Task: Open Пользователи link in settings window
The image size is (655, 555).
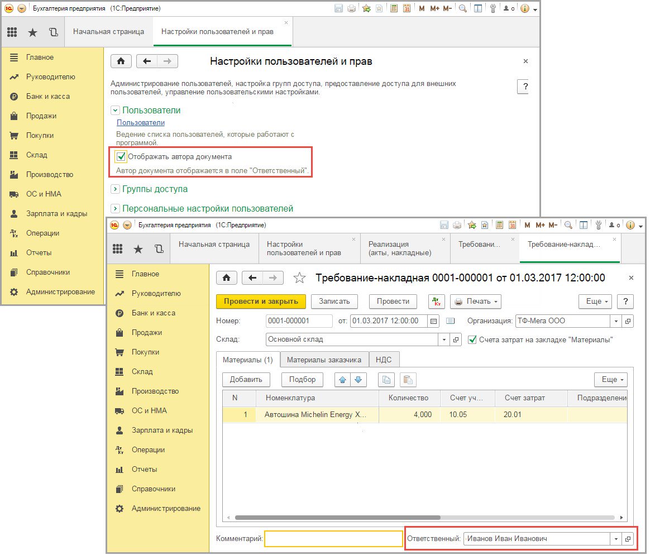Action: coord(140,122)
